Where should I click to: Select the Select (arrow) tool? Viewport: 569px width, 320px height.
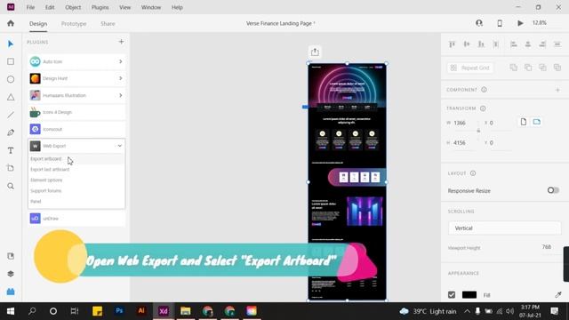point(11,44)
